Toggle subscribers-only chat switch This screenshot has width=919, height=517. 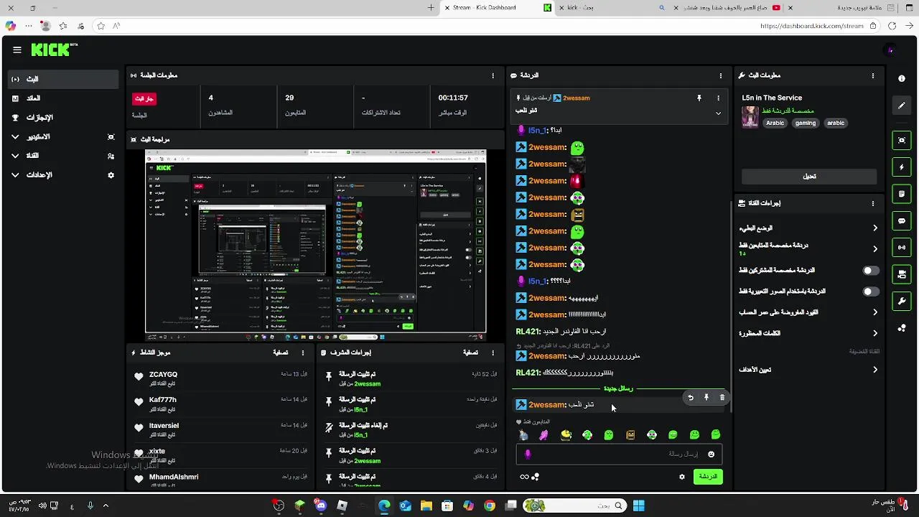point(870,271)
